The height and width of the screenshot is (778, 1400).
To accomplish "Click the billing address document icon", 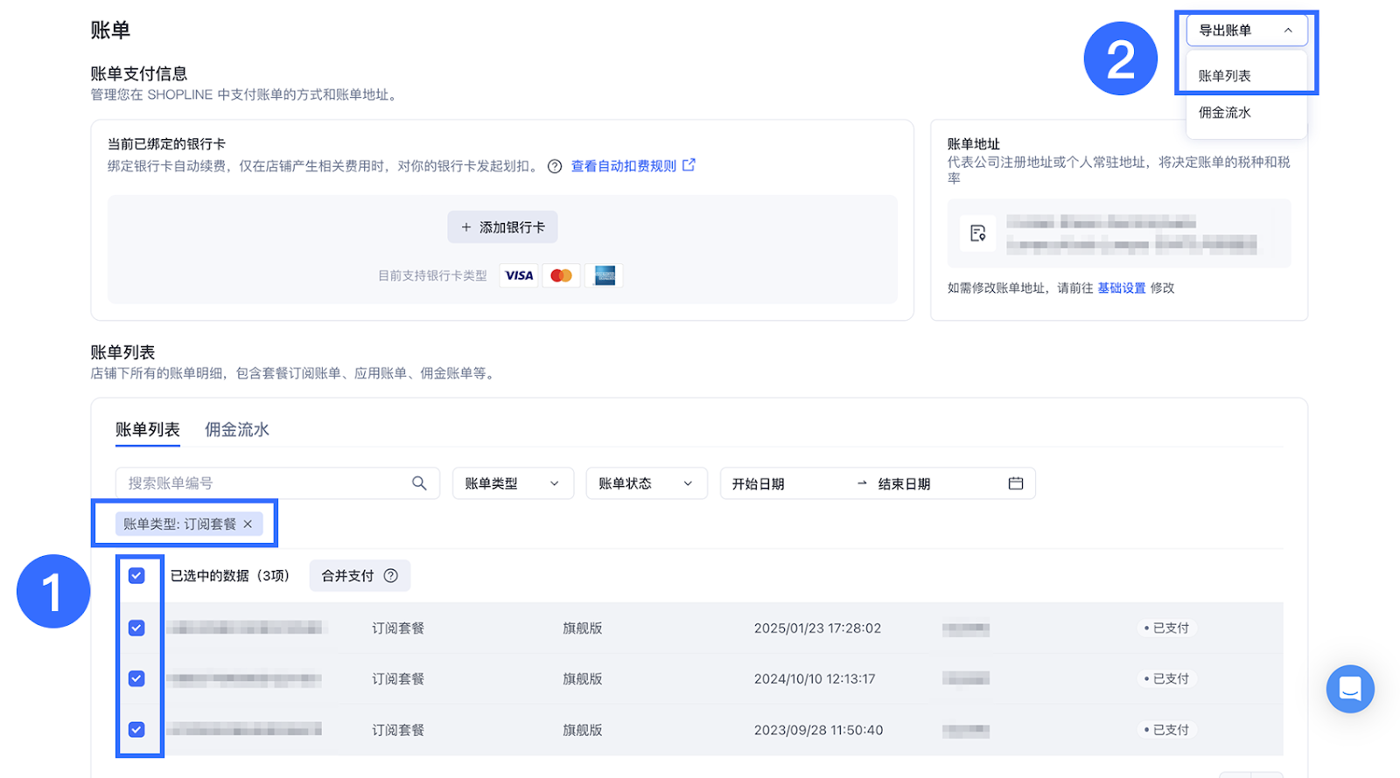I will 977,233.
